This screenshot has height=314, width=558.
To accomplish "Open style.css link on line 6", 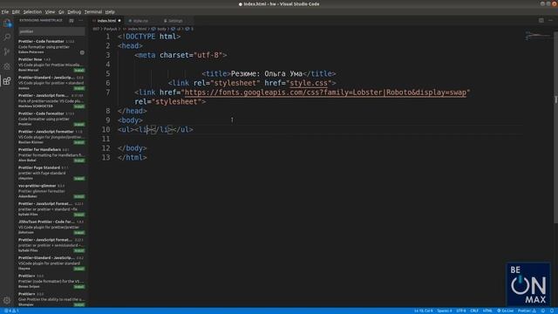I will tap(308, 84).
